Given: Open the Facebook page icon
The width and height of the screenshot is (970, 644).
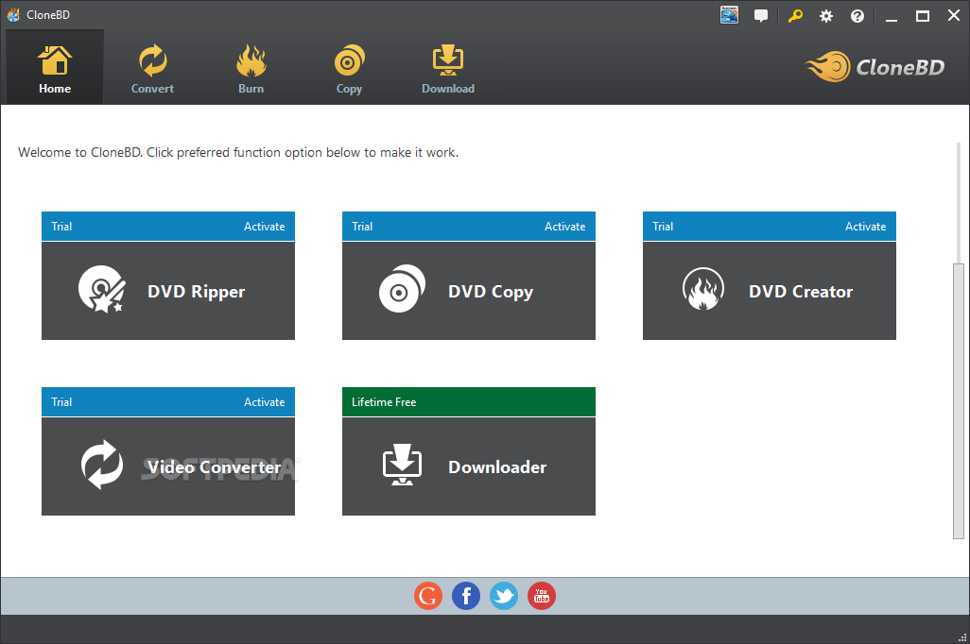Looking at the screenshot, I should (466, 596).
